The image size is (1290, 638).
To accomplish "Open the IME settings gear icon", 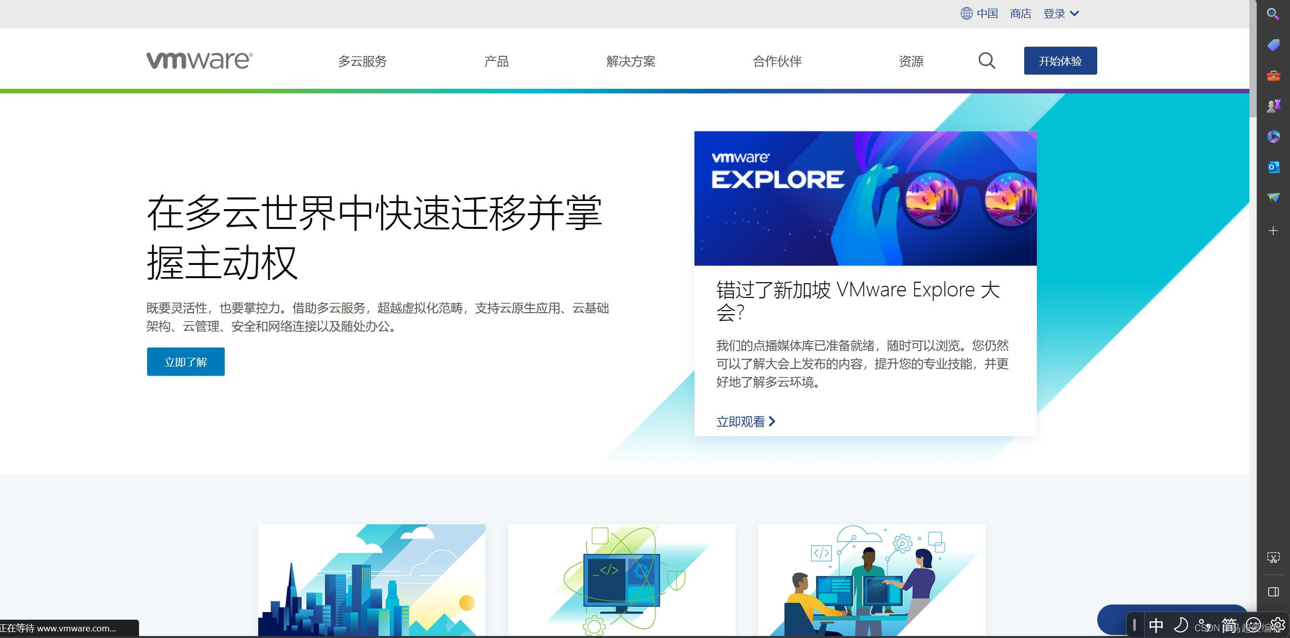I will [x=1276, y=625].
